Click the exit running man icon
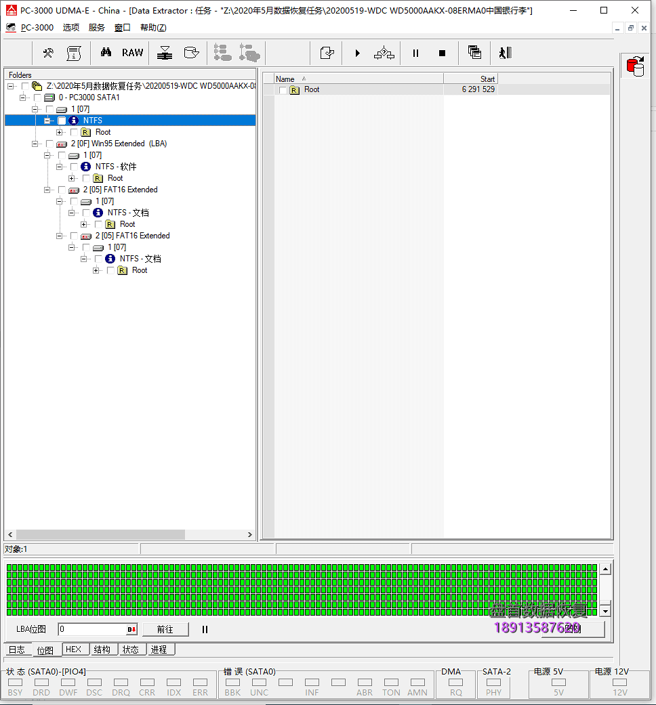 [x=506, y=53]
